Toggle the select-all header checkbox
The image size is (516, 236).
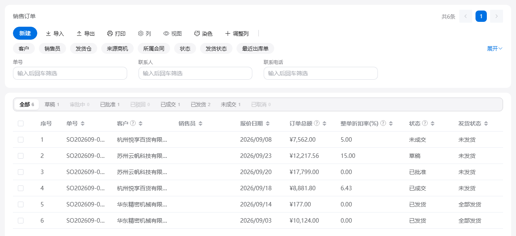[21, 123]
